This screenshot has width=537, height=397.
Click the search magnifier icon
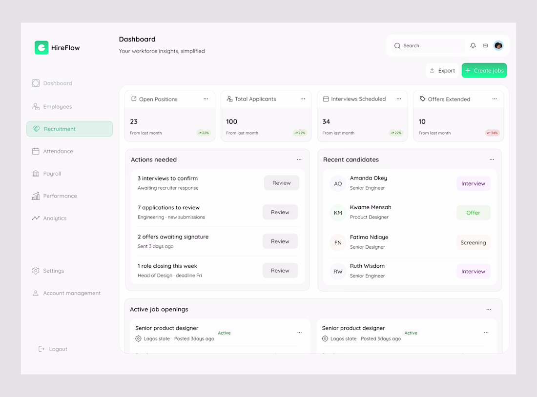click(397, 45)
